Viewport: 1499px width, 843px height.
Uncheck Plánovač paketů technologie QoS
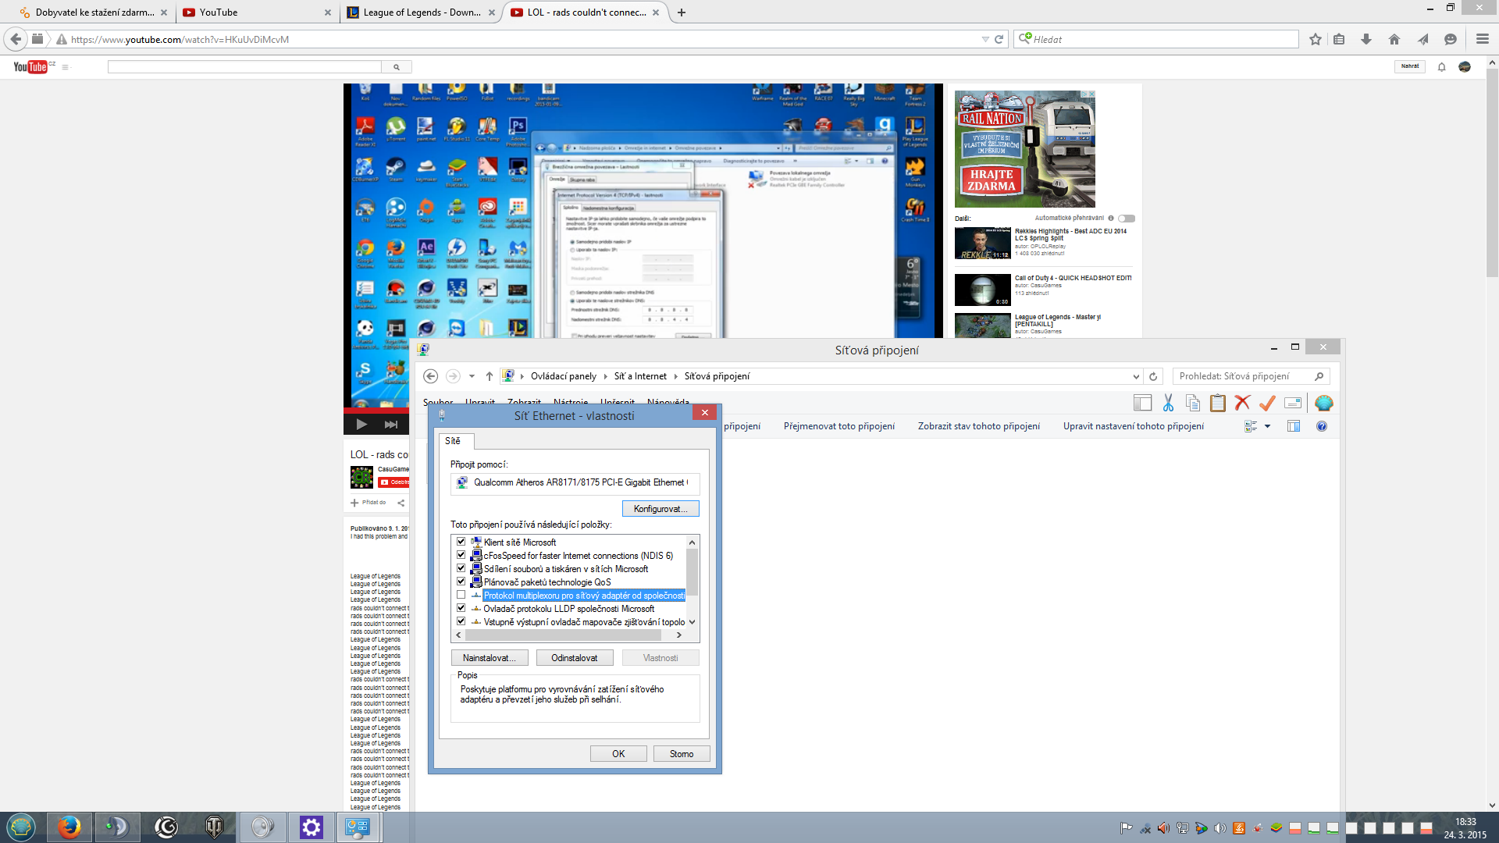point(461,582)
